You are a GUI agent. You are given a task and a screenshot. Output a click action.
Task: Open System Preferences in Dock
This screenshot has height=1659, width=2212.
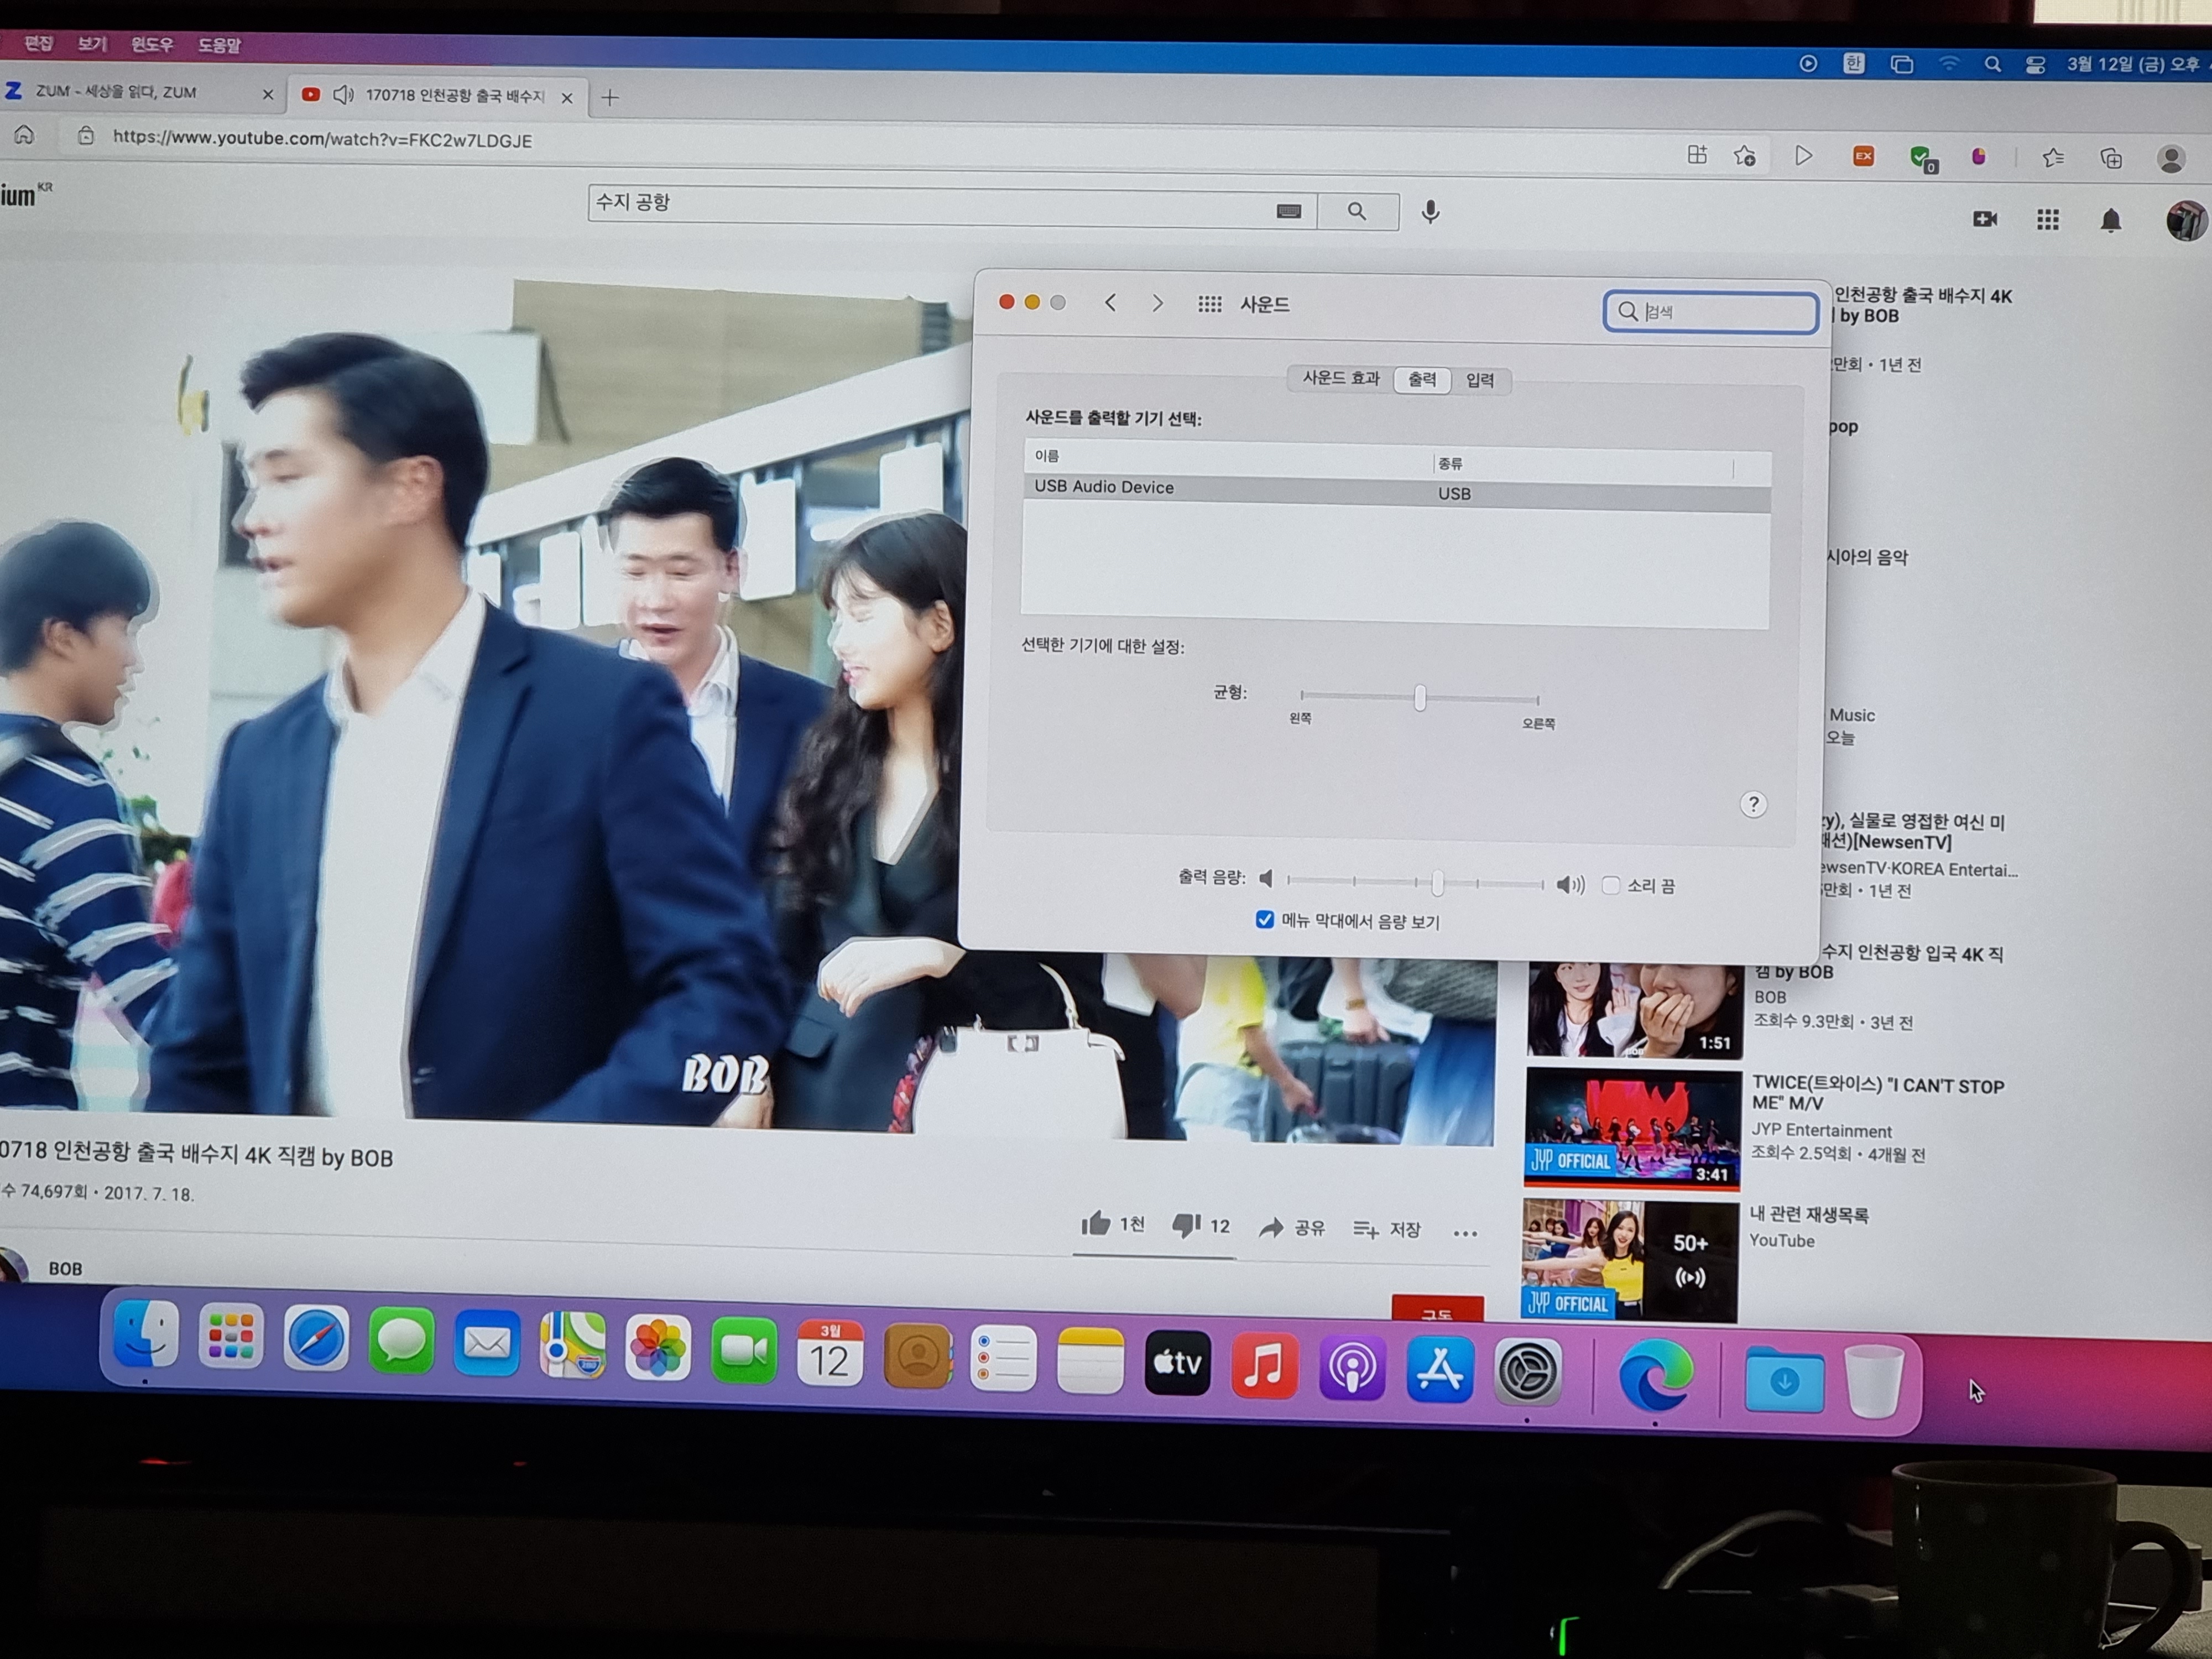[x=1527, y=1372]
